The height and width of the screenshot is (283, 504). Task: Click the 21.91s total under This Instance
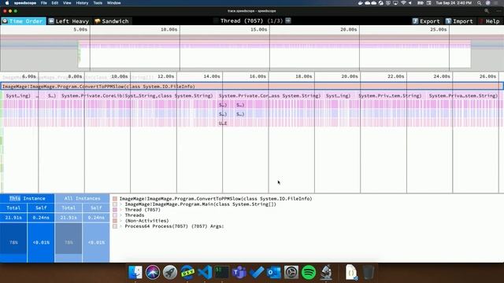point(13,217)
